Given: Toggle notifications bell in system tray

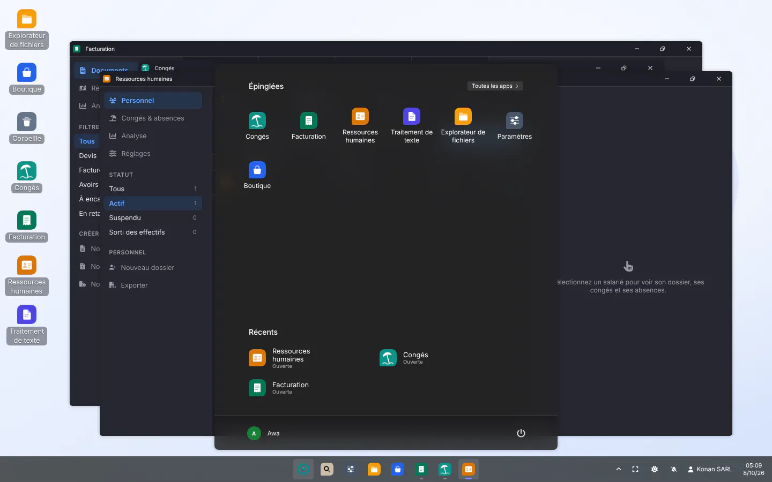Looking at the screenshot, I should [x=674, y=469].
